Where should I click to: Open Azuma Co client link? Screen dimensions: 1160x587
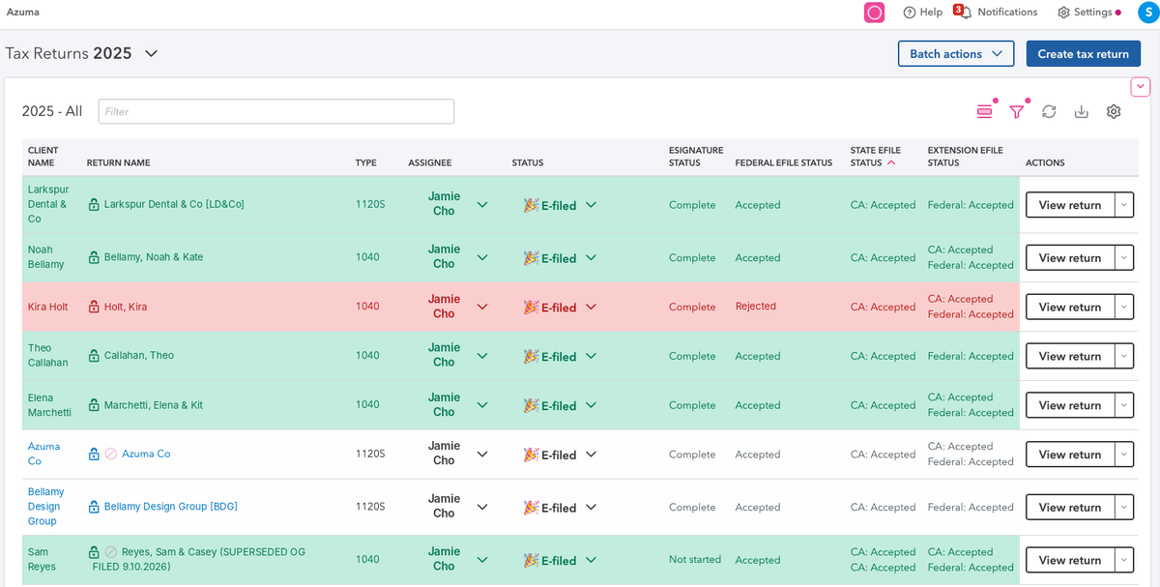click(x=43, y=454)
